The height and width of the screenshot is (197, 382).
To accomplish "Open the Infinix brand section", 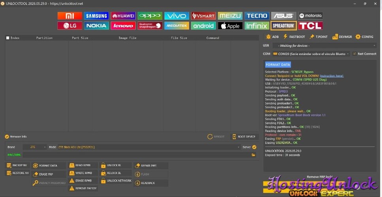I will pyautogui.click(x=257, y=26).
